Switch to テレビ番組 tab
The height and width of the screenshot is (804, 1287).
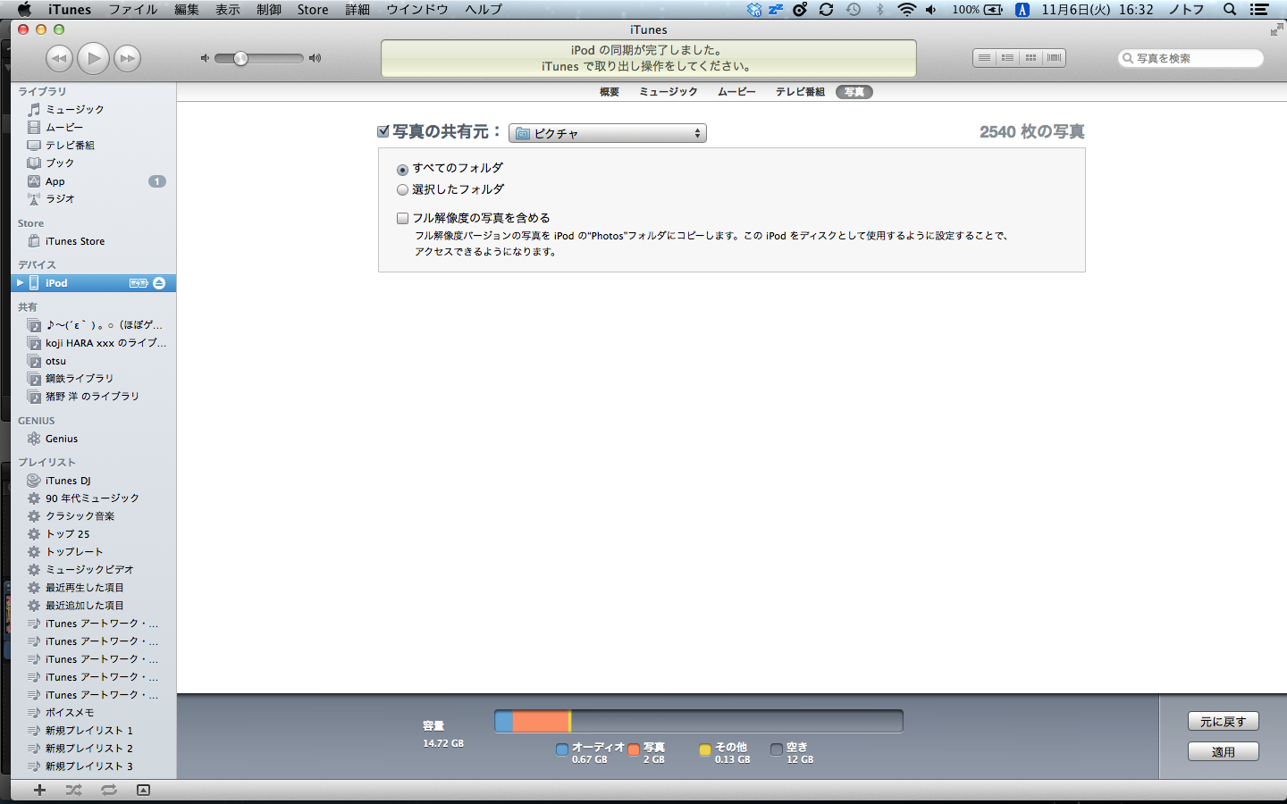(800, 92)
